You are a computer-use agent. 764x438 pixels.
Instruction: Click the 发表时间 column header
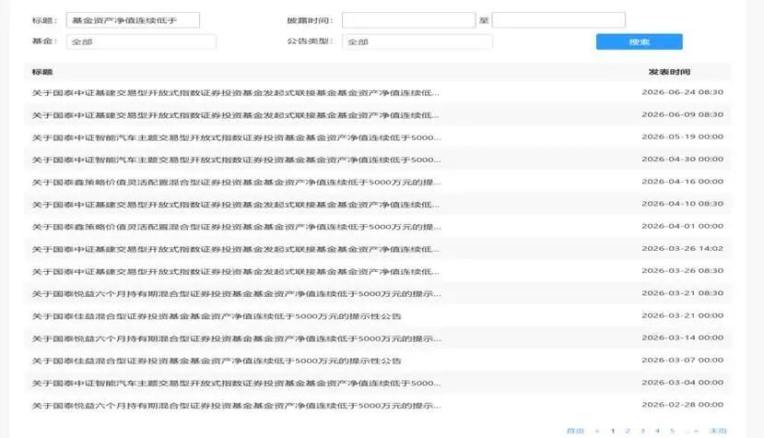tap(669, 72)
